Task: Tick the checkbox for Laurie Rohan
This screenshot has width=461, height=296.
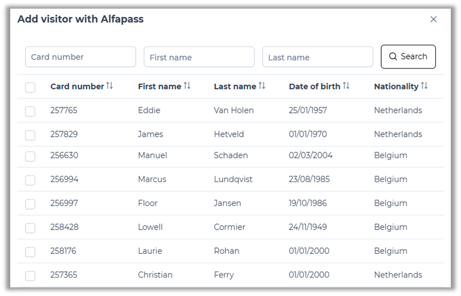Action: click(x=30, y=252)
